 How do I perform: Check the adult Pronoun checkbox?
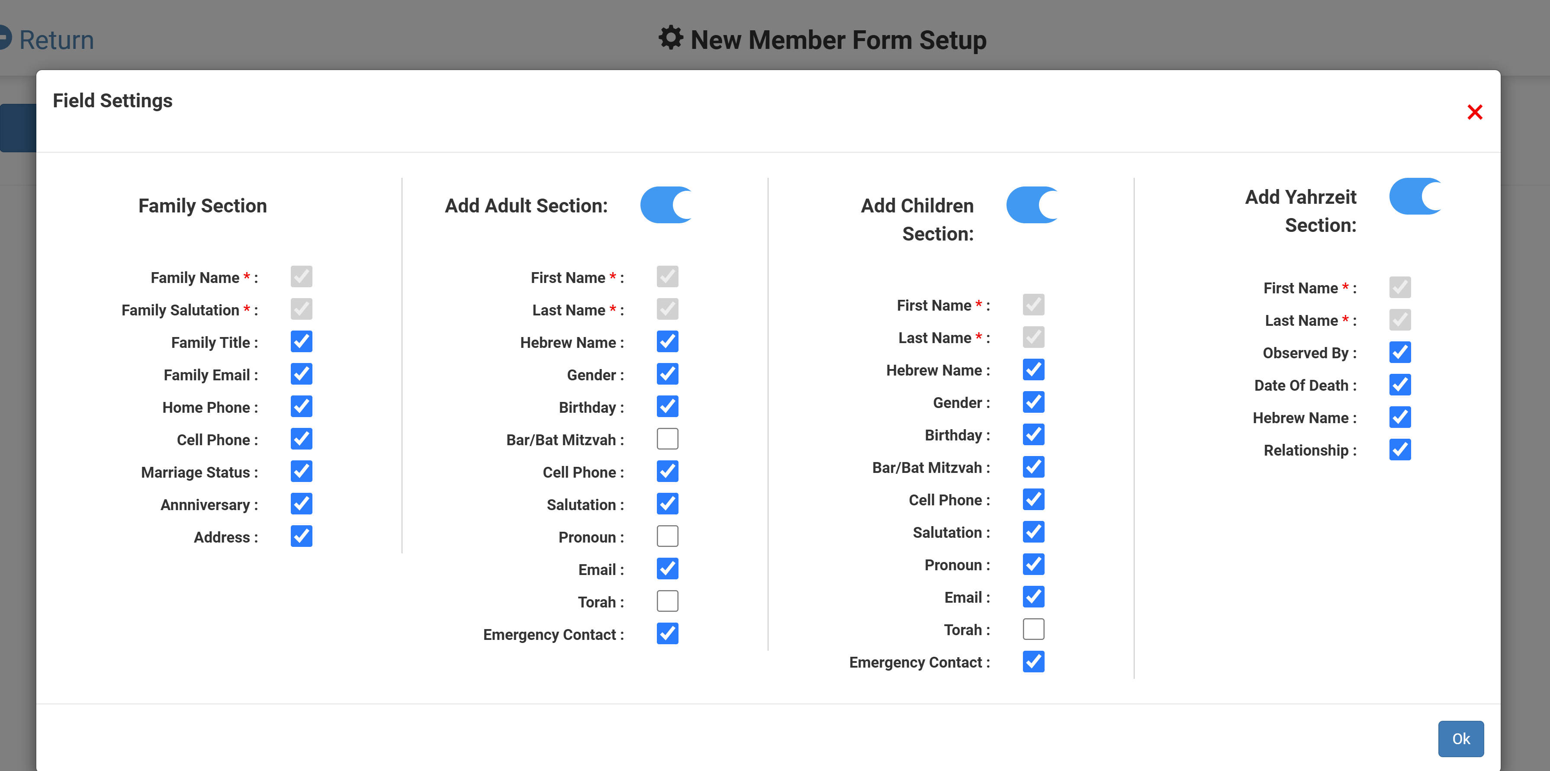pyautogui.click(x=667, y=536)
